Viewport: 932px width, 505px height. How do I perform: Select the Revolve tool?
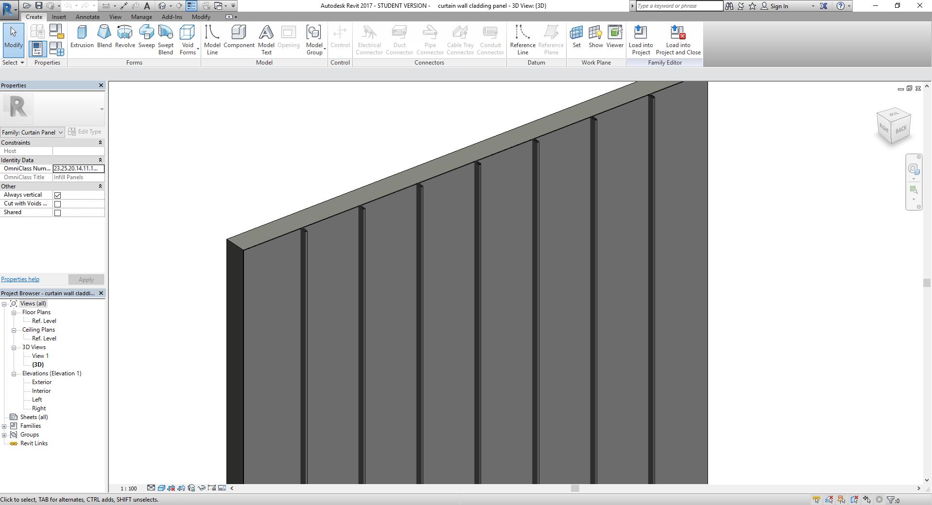pyautogui.click(x=125, y=37)
